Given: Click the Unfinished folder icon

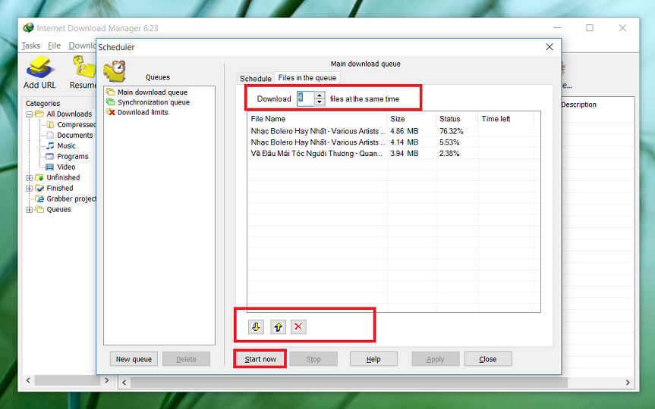Looking at the screenshot, I should pos(39,177).
